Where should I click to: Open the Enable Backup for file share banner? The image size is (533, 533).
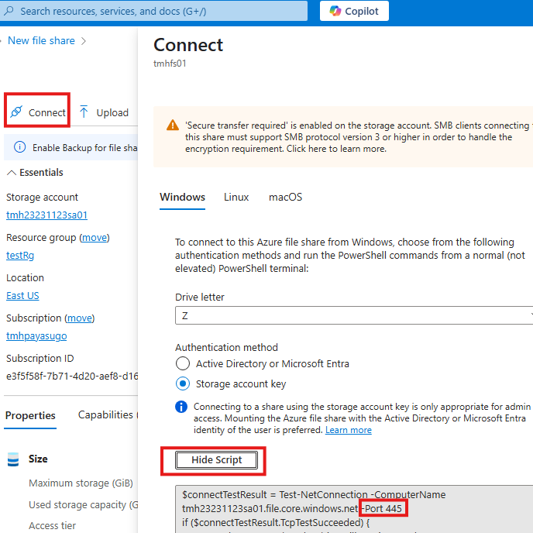70,147
